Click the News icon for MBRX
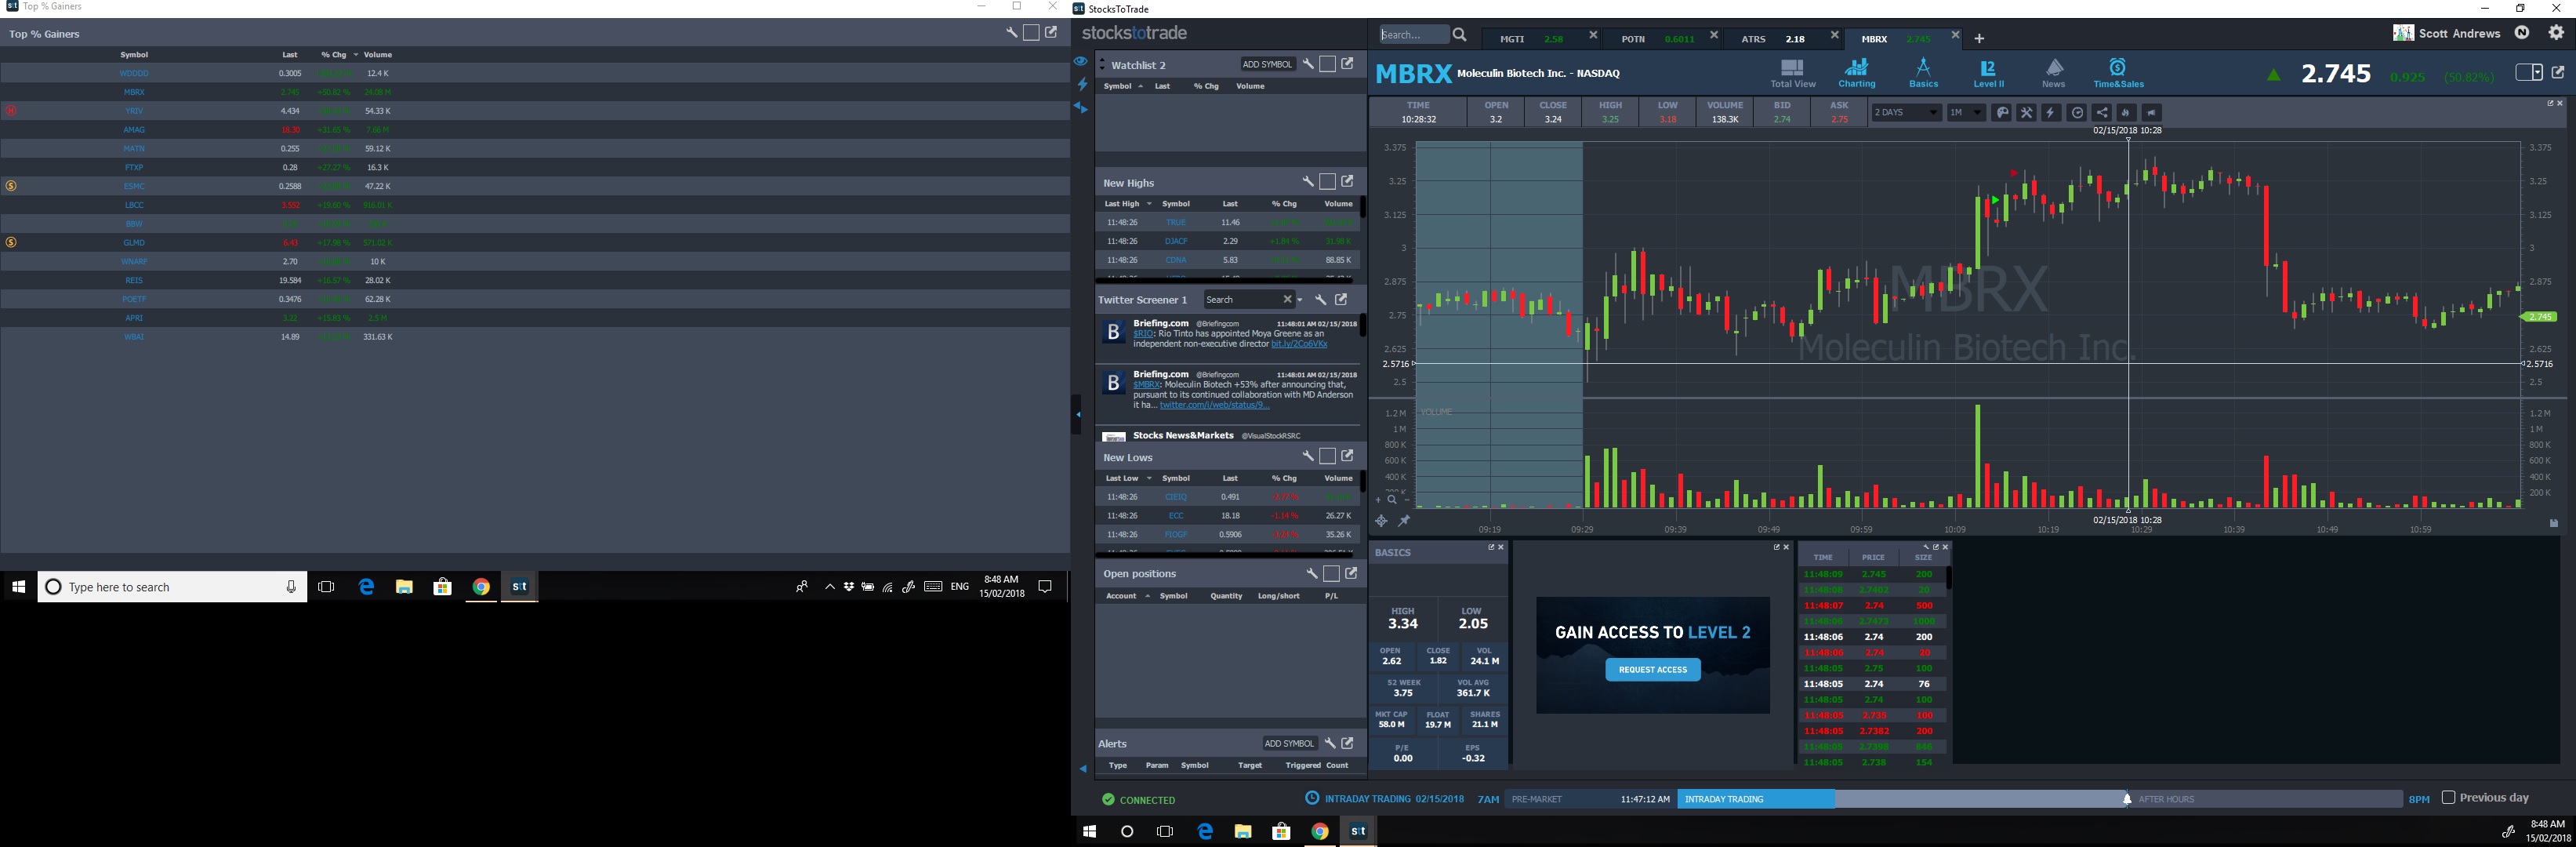The height and width of the screenshot is (847, 2576). click(2054, 73)
